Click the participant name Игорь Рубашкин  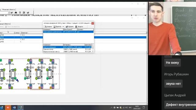[176, 74]
